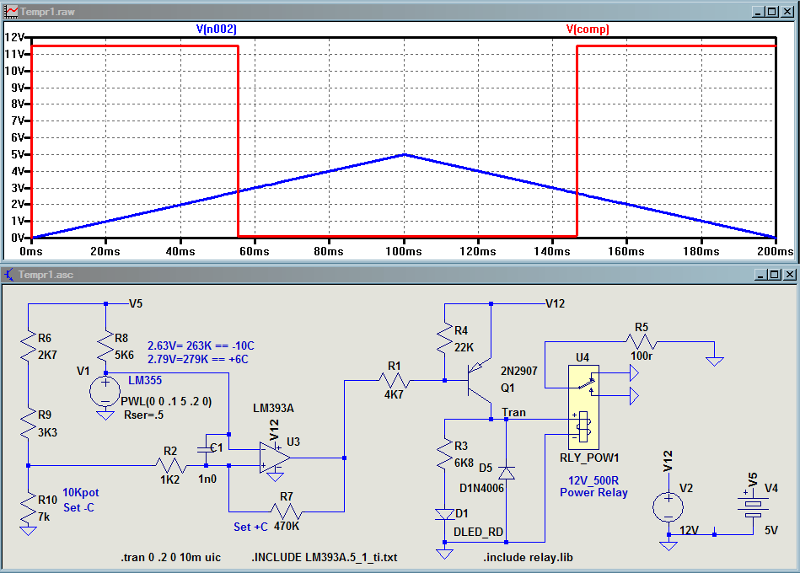The image size is (800, 573).
Task: Select resistor R10 symbol
Action: (29, 508)
